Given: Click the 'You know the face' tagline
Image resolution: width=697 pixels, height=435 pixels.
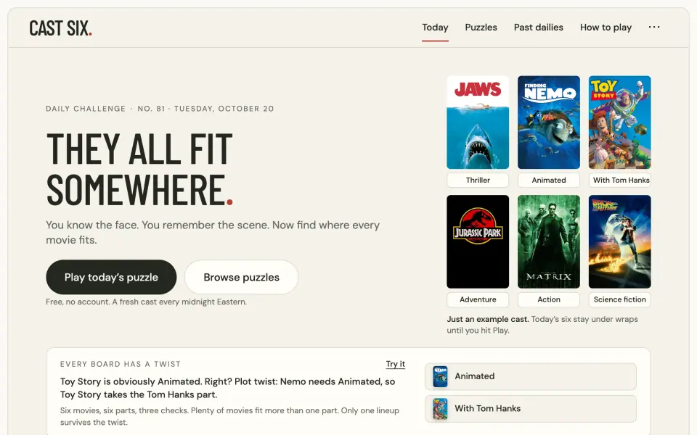Looking at the screenshot, I should tap(213, 232).
